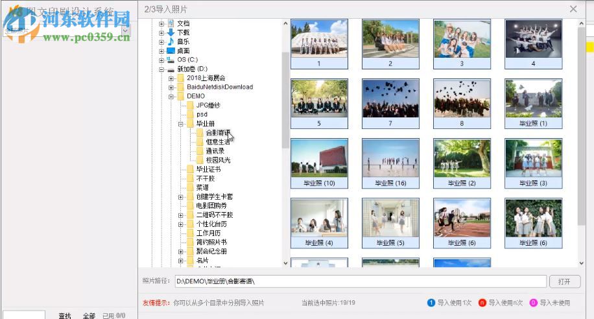Click the 查找 button in left panel
Screen dimensions: 594x319
[65, 315]
